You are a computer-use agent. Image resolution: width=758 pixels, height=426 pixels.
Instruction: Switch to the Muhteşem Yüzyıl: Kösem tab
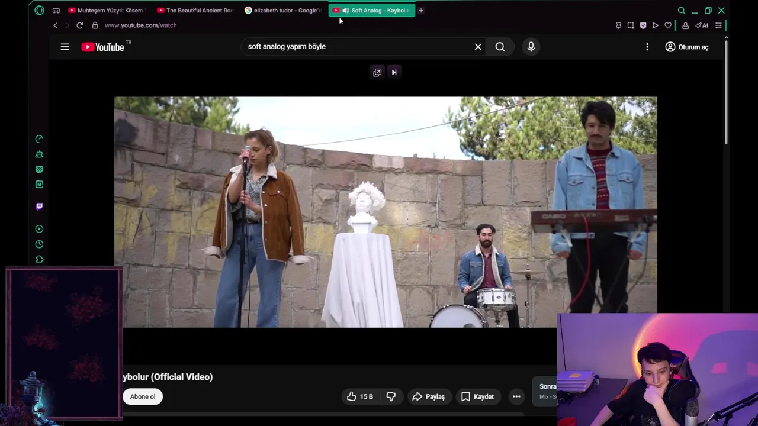click(x=106, y=11)
